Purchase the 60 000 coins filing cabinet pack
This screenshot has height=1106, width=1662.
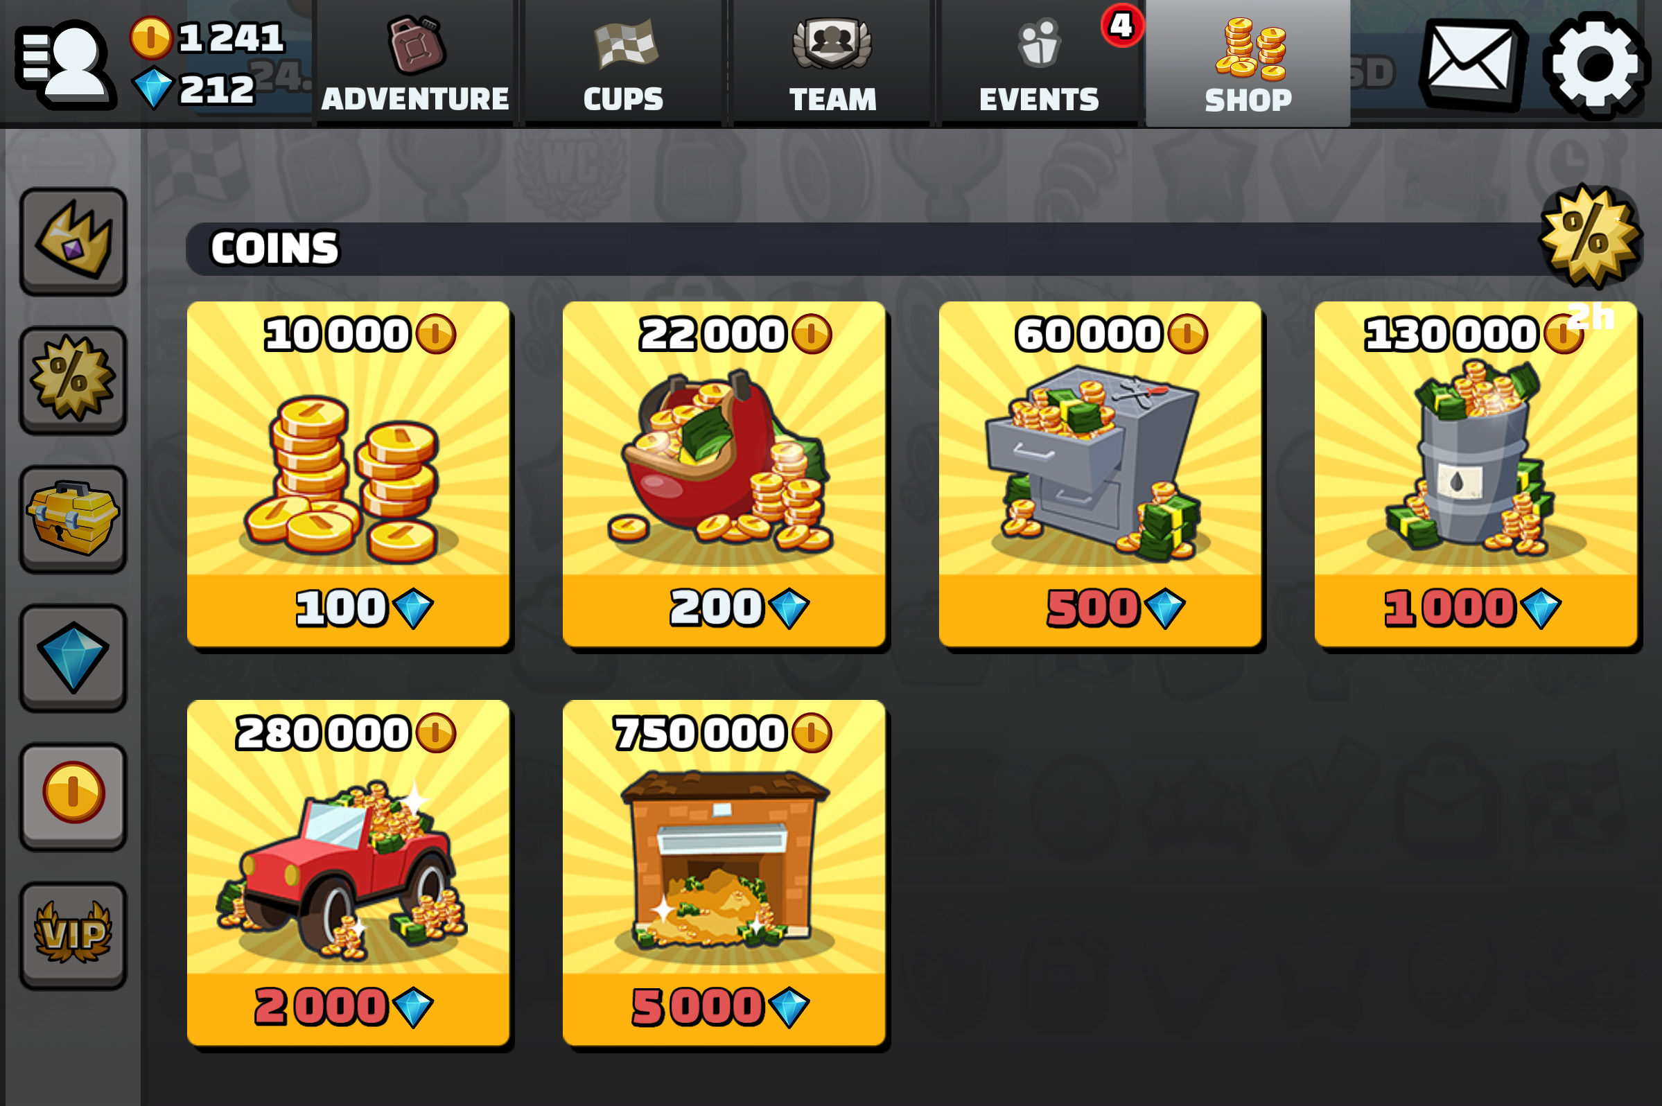point(1100,474)
